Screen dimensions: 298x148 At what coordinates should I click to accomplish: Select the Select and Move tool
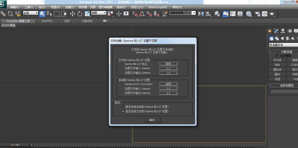[x=72, y=14]
